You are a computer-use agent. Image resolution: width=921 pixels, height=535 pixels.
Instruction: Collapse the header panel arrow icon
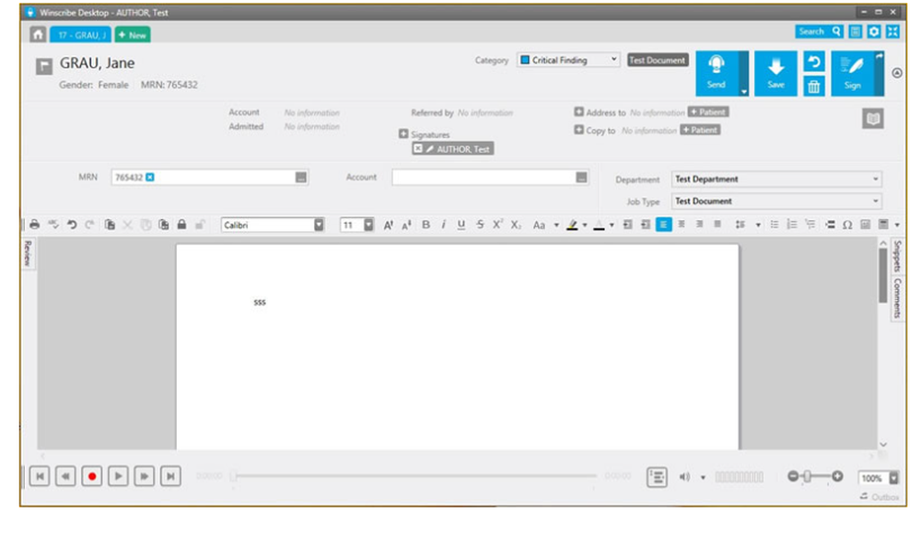coord(897,74)
